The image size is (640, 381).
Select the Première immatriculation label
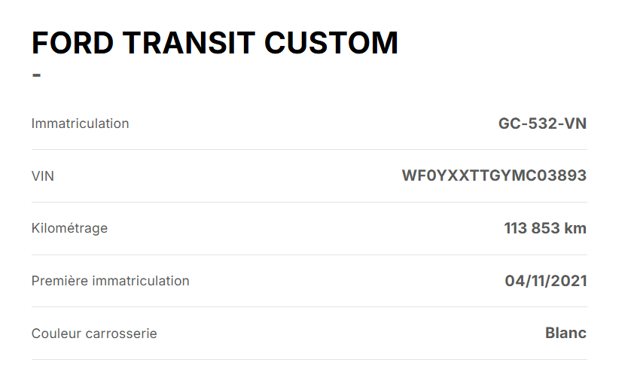(x=110, y=281)
